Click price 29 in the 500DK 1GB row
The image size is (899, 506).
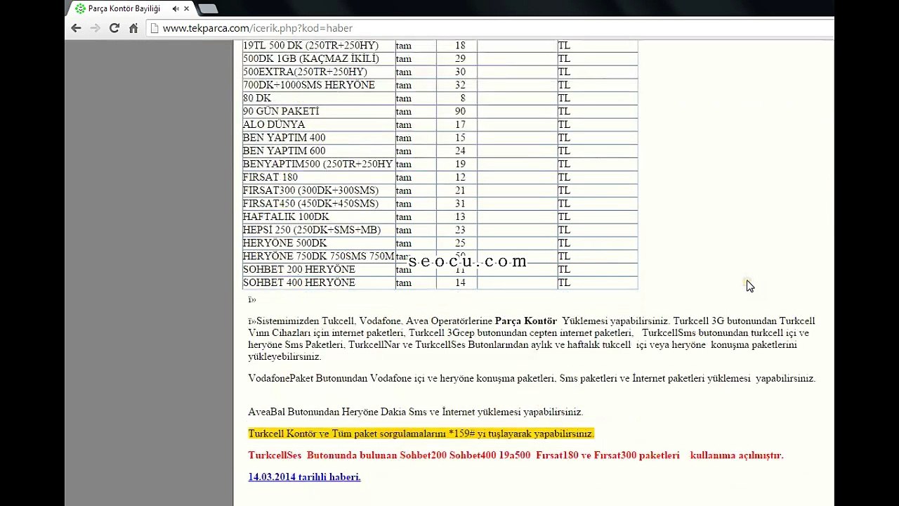click(460, 59)
